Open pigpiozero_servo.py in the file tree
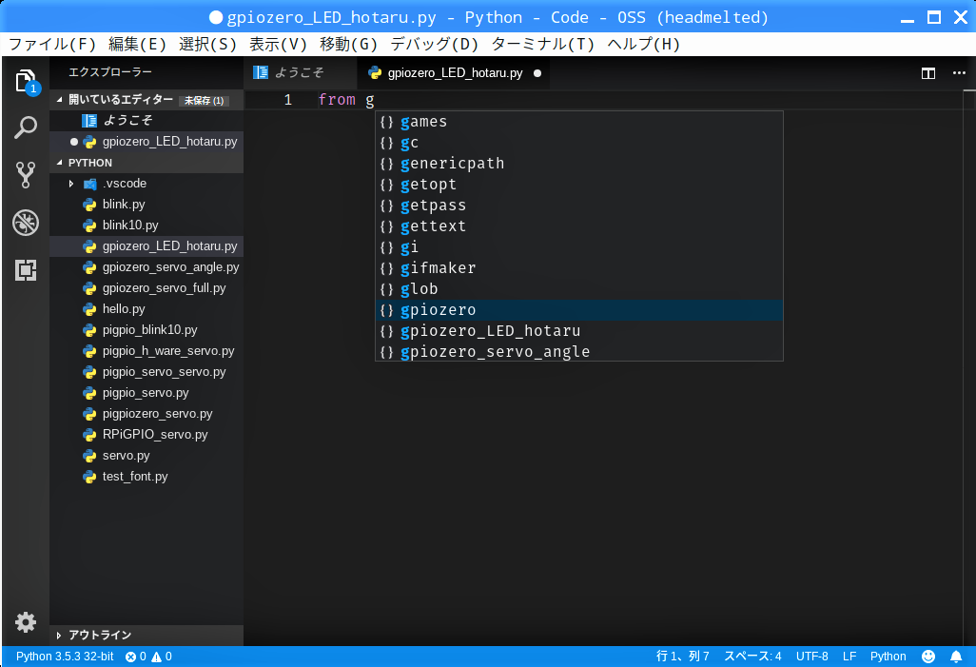Viewport: 976px width, 667px height. click(x=146, y=414)
